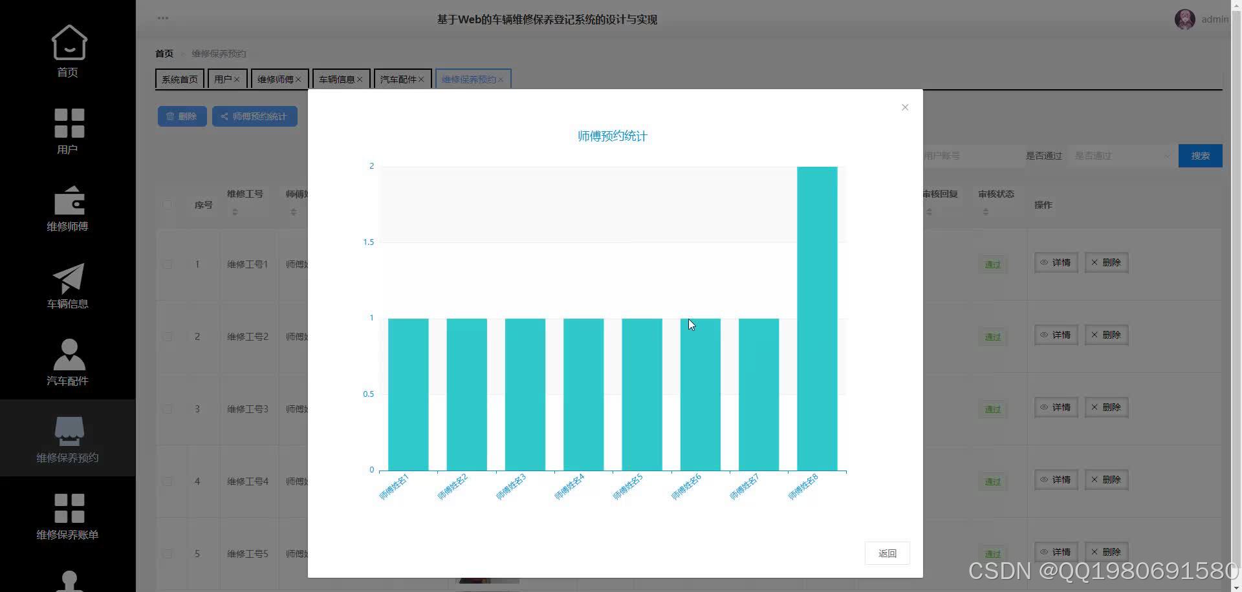Click the 师傅姓名8 bar in chart
This screenshot has width=1242, height=592.
[817, 319]
